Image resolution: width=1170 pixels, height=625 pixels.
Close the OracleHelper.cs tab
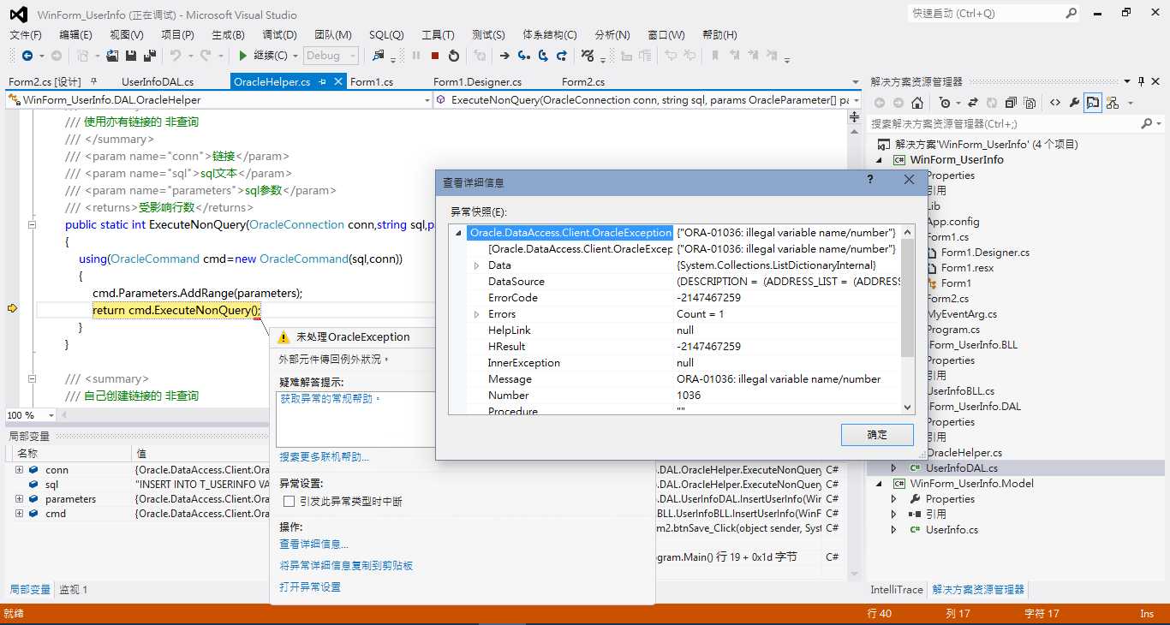(338, 82)
